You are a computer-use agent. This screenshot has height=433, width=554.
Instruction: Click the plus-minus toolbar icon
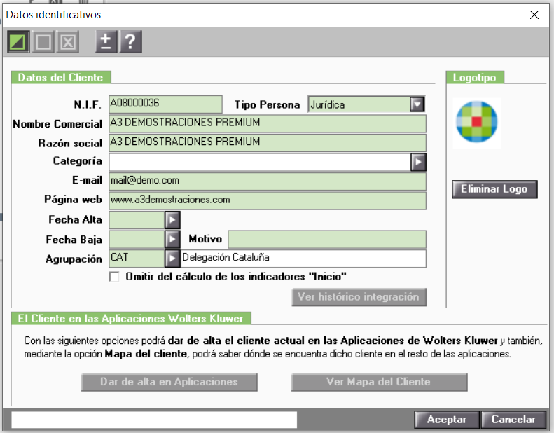point(106,42)
